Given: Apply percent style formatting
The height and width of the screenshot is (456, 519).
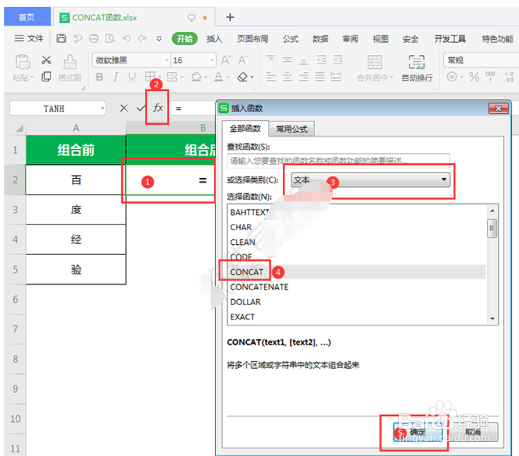Looking at the screenshot, I should pyautogui.click(x=474, y=76).
